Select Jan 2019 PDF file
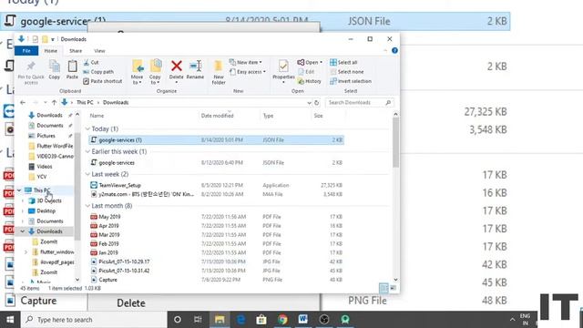583x328 pixels. (x=216, y=252)
